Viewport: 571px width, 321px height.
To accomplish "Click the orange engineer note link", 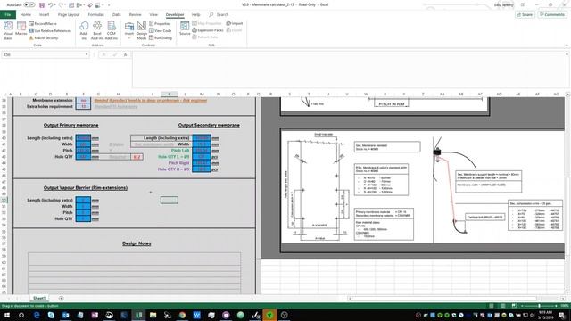I will pos(151,100).
